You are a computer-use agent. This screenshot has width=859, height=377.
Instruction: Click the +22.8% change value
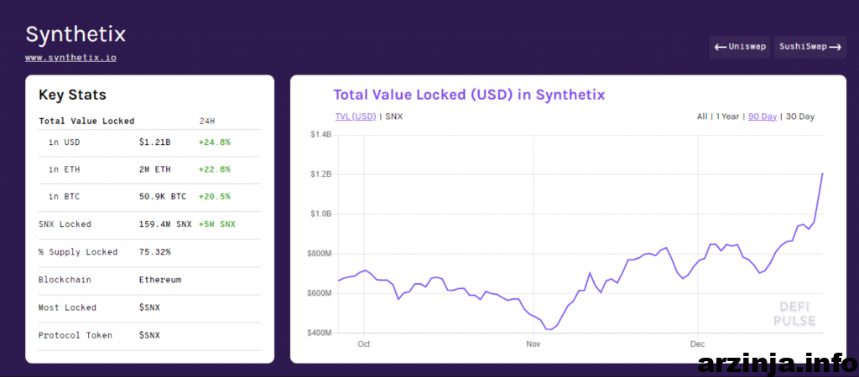coord(214,169)
